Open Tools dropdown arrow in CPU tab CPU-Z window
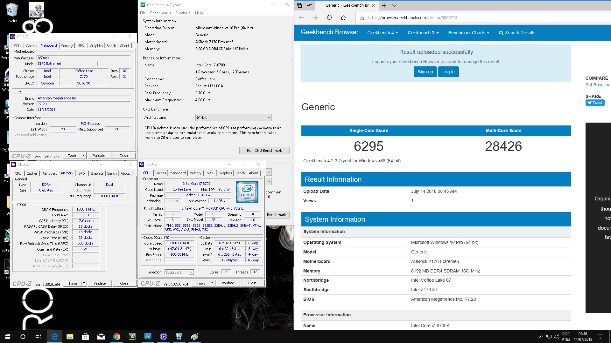Viewport: 611px width, 343px height. coord(213,283)
